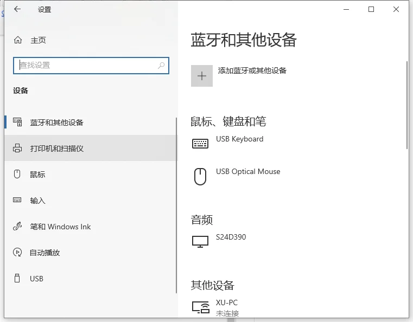Select the S24D390 monitor icon

click(x=200, y=242)
